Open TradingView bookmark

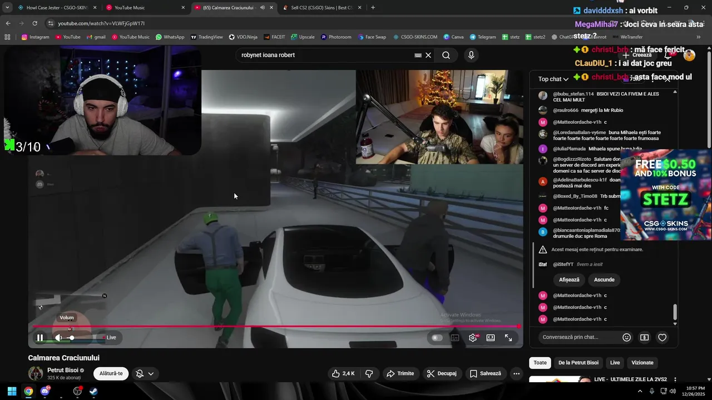pyautogui.click(x=206, y=37)
